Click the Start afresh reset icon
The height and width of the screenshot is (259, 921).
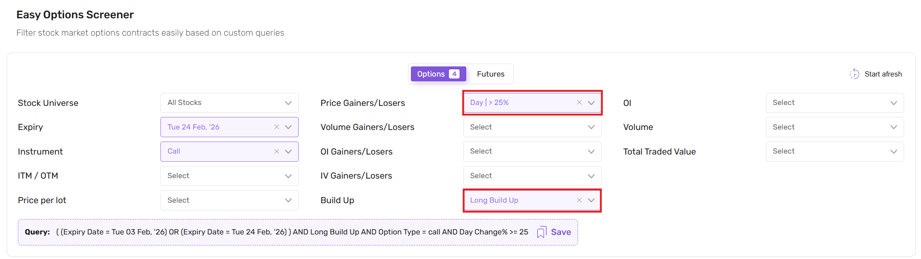click(854, 74)
